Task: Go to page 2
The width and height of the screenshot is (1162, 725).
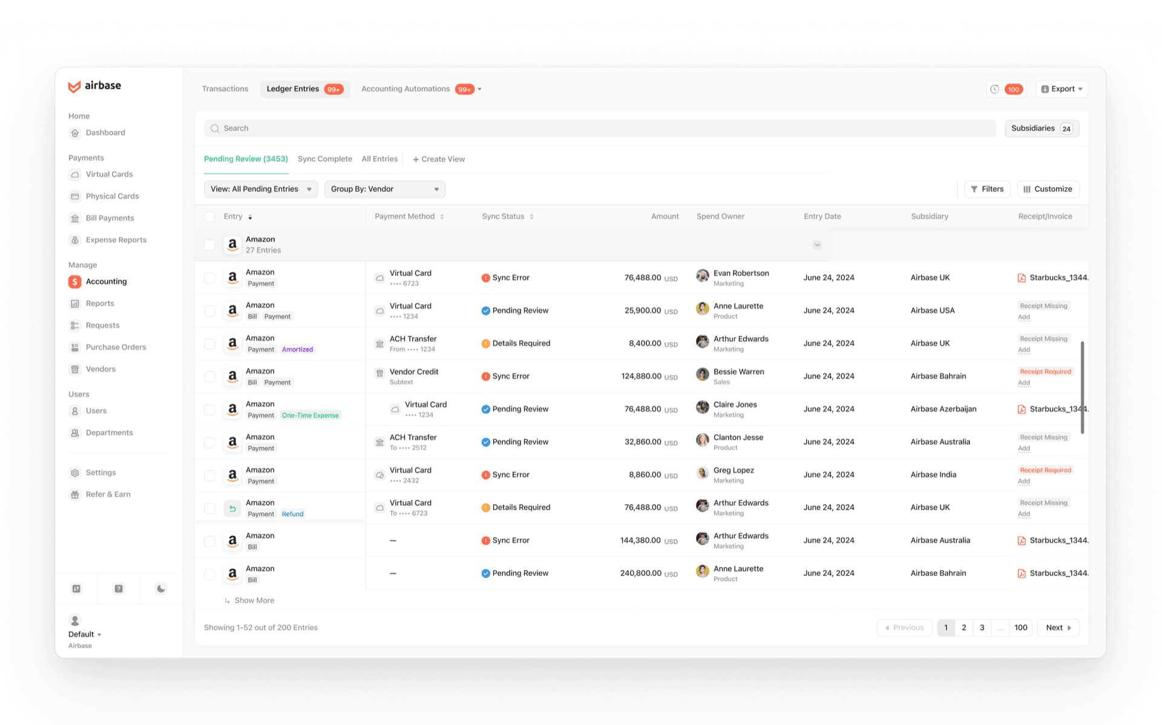Action: (x=964, y=628)
